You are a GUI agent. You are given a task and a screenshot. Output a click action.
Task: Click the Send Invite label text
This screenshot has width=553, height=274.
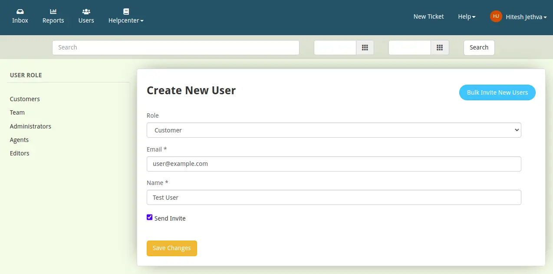[170, 218]
